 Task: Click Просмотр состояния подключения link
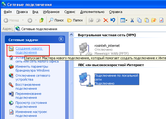(x=31, y=105)
